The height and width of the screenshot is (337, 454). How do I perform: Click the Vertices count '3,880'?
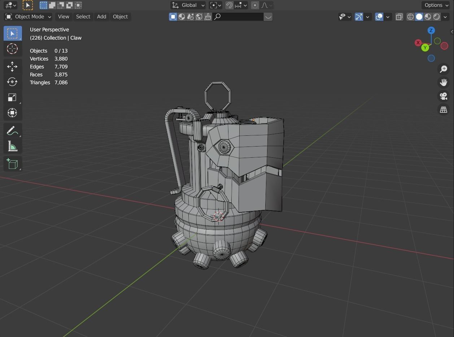point(61,59)
